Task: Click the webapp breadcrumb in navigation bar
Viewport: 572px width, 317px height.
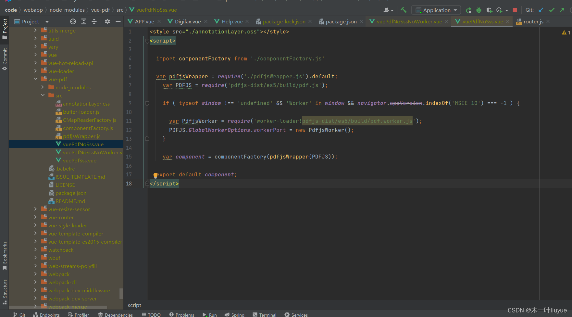Action: [x=33, y=10]
